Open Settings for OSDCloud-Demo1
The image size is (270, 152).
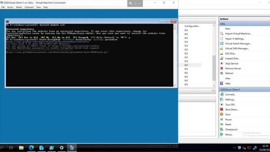(x=230, y=100)
